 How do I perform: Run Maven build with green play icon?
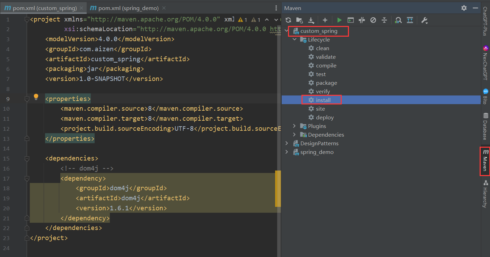point(339,20)
